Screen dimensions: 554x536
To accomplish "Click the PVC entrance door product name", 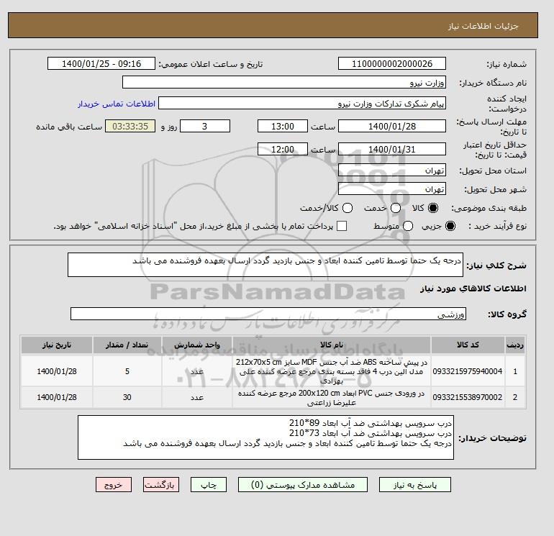I will pyautogui.click(x=332, y=397).
